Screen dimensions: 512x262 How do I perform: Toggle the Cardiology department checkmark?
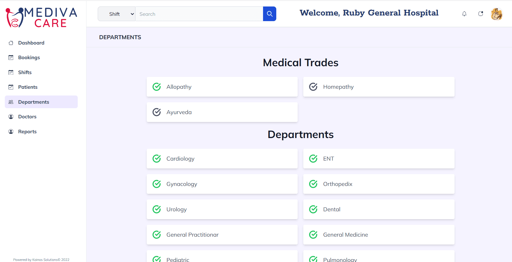(157, 159)
